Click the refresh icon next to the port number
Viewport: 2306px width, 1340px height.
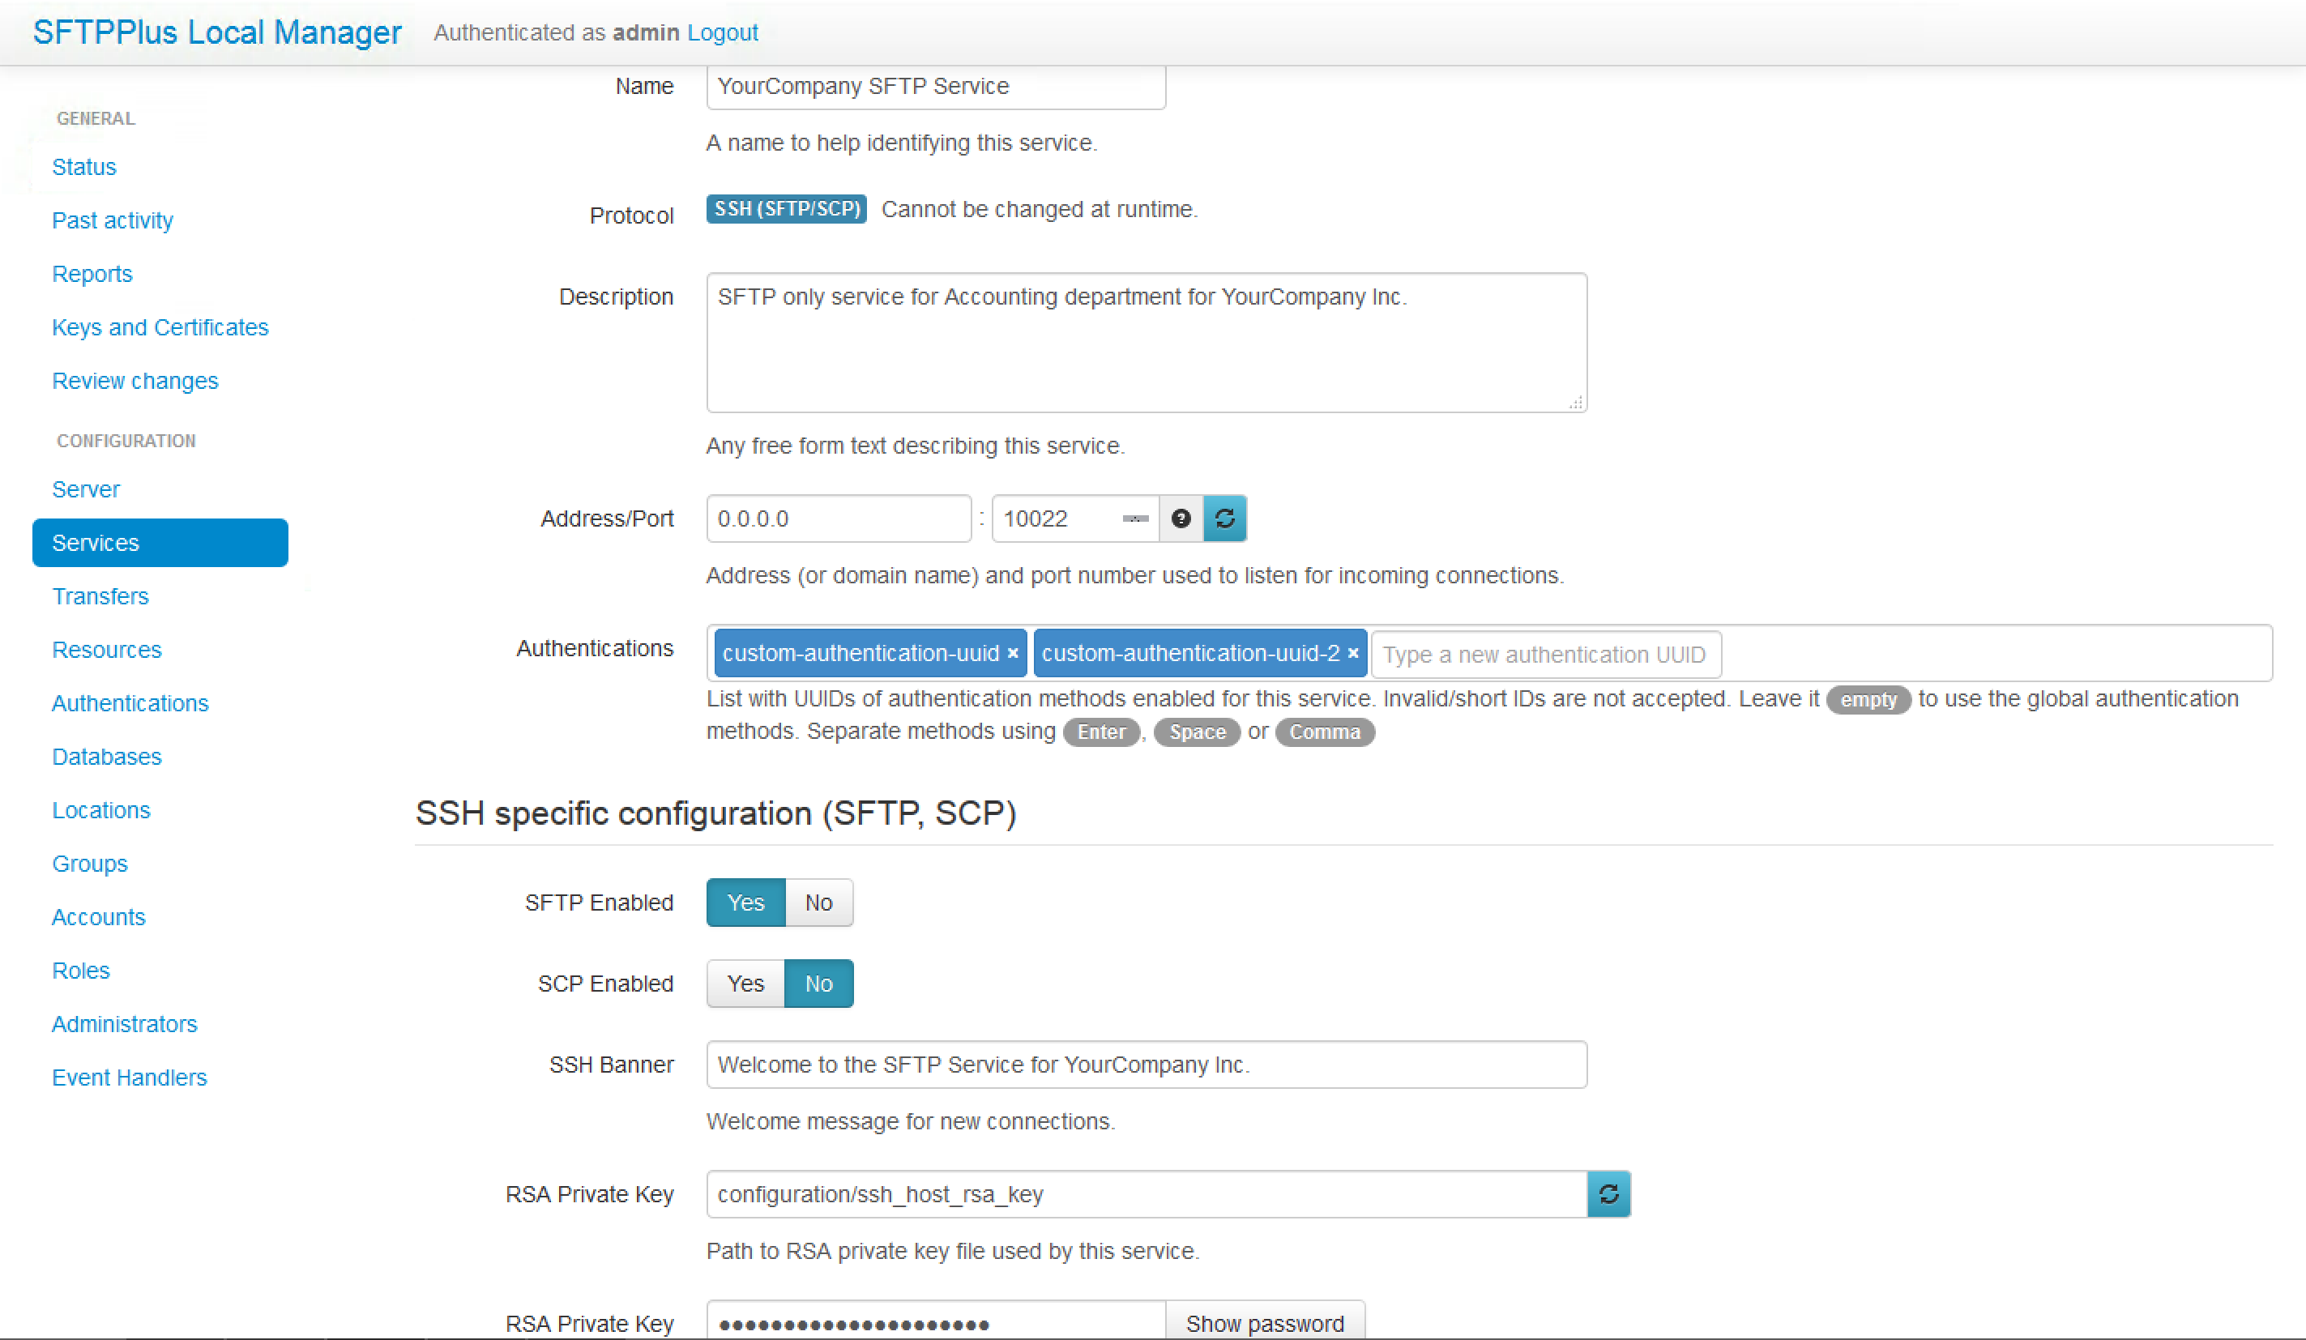pyautogui.click(x=1225, y=518)
